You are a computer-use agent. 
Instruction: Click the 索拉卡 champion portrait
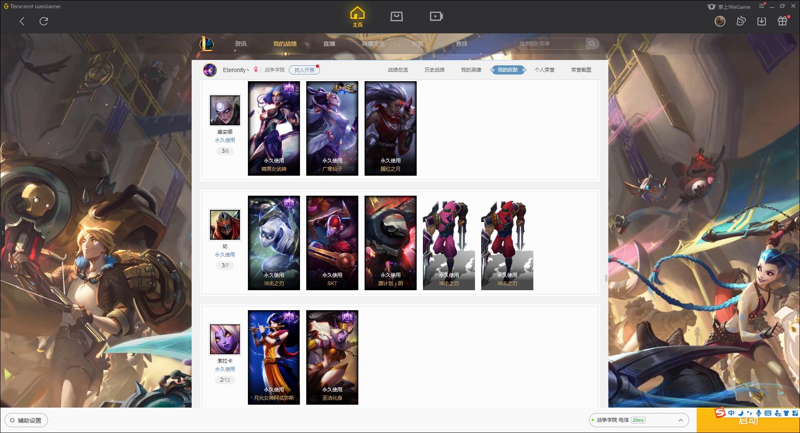[225, 339]
